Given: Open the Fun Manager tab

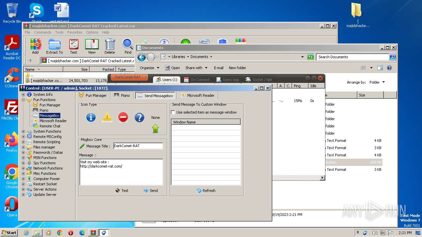Looking at the screenshot, I should [x=93, y=95].
